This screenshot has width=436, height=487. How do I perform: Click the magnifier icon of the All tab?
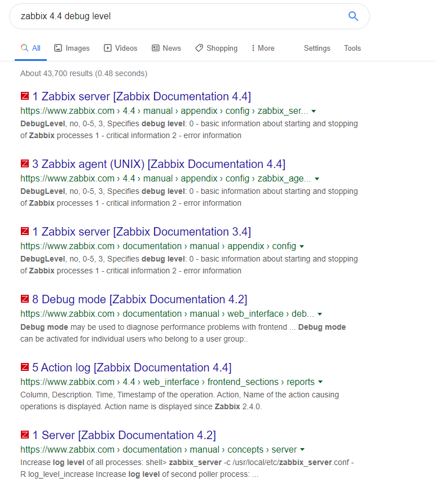25,48
